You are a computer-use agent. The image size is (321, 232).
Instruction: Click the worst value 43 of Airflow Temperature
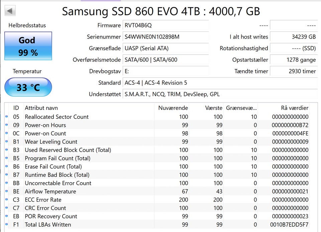[219, 191]
